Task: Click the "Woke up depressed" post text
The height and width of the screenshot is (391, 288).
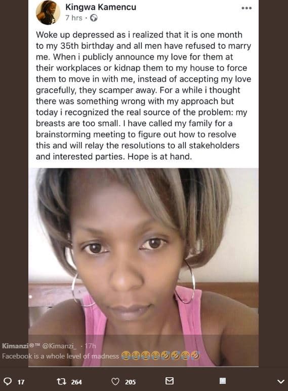Action: pos(143,95)
